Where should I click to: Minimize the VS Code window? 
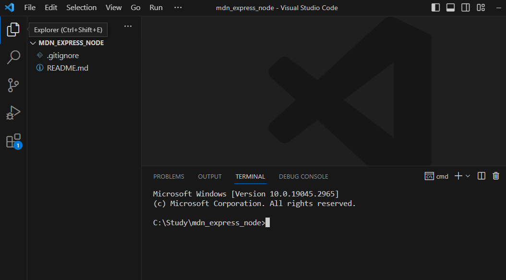499,7
